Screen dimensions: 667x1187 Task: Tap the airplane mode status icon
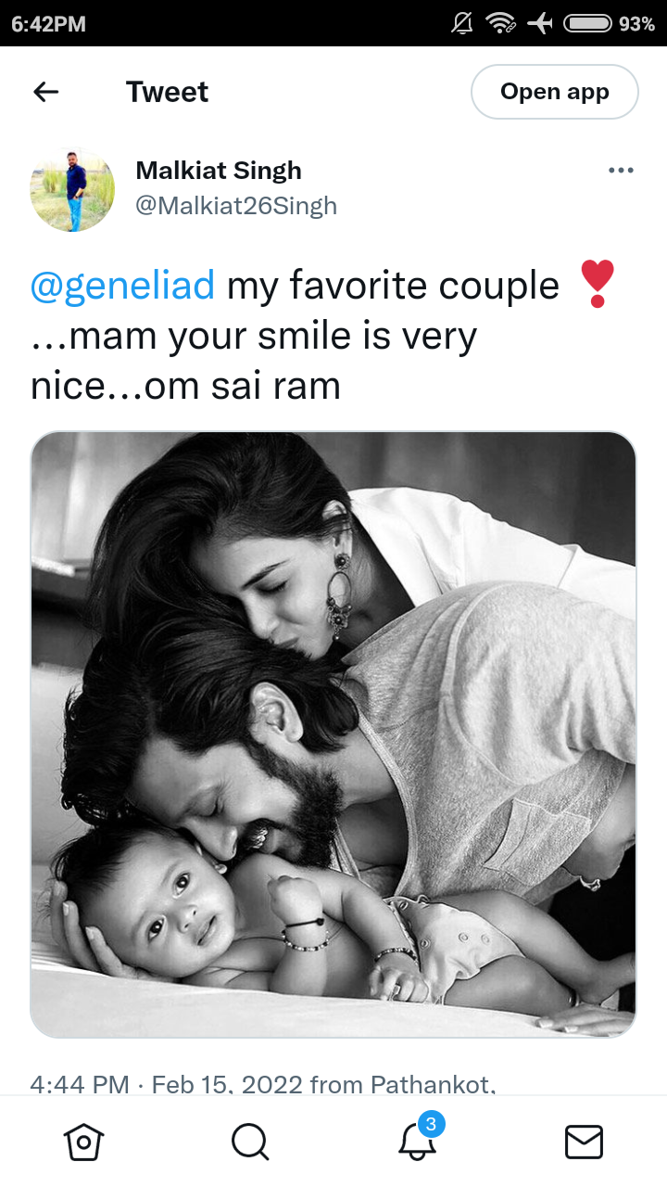pos(540,24)
